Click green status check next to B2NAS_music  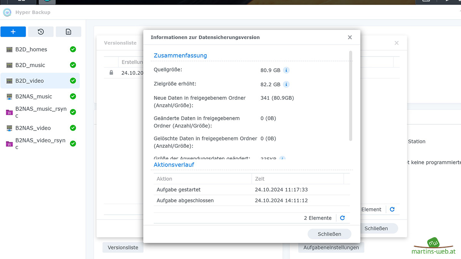coord(73,96)
